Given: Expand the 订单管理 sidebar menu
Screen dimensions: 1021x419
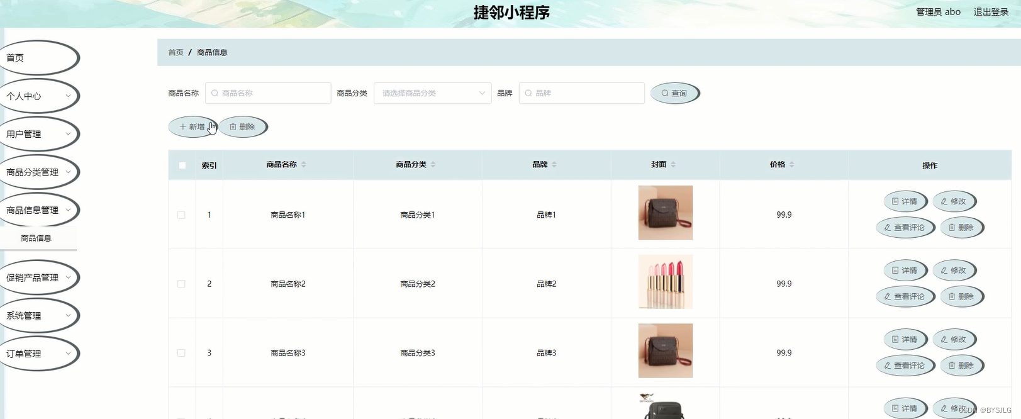Looking at the screenshot, I should pos(39,354).
